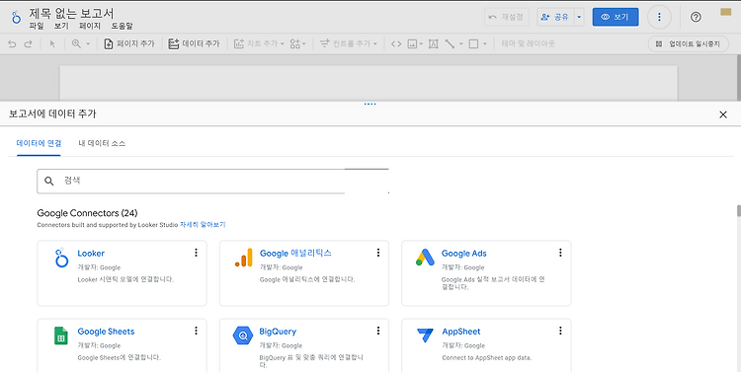
Task: Open the share options dropdown arrow
Action: pos(579,17)
